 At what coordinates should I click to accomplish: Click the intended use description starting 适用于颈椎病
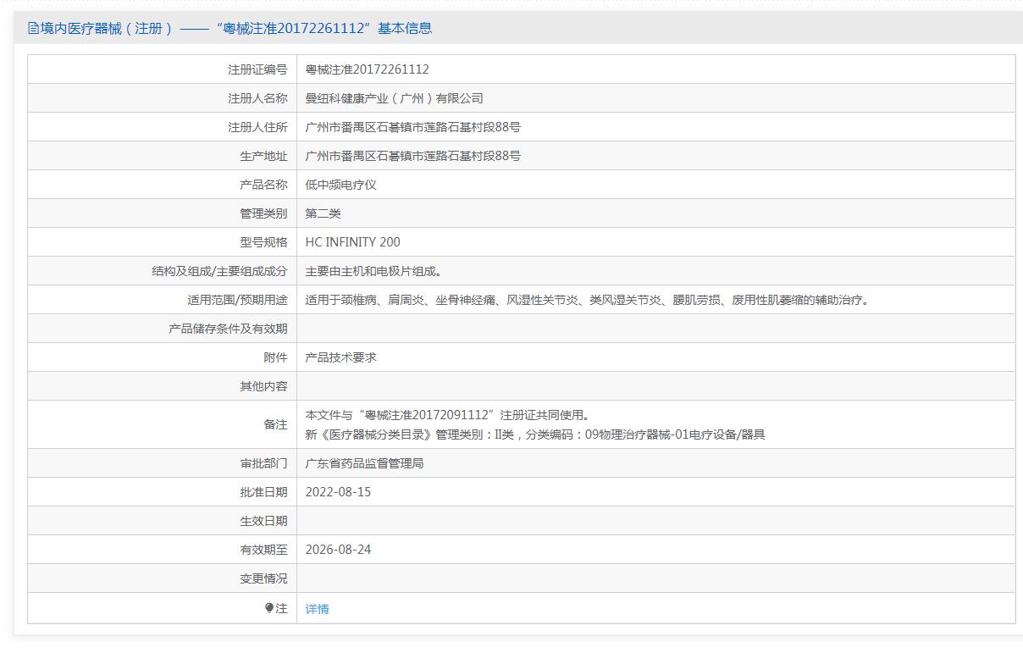pyautogui.click(x=588, y=300)
